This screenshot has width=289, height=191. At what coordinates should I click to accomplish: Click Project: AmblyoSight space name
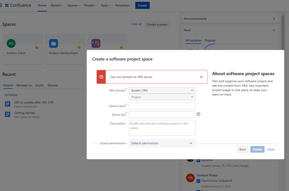point(63,53)
